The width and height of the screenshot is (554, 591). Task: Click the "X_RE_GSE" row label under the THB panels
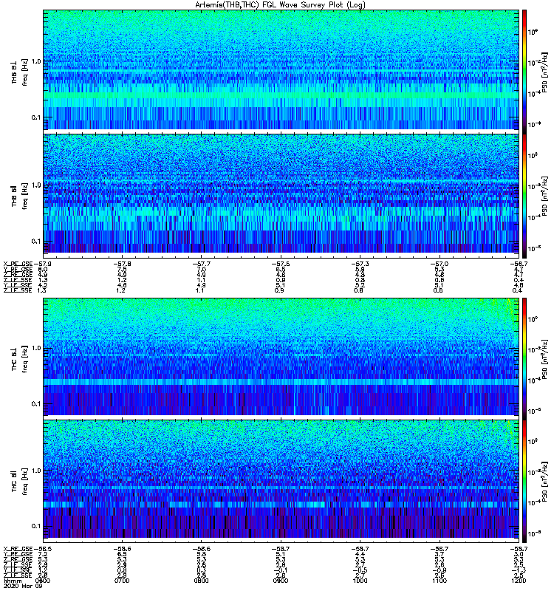click(18, 264)
